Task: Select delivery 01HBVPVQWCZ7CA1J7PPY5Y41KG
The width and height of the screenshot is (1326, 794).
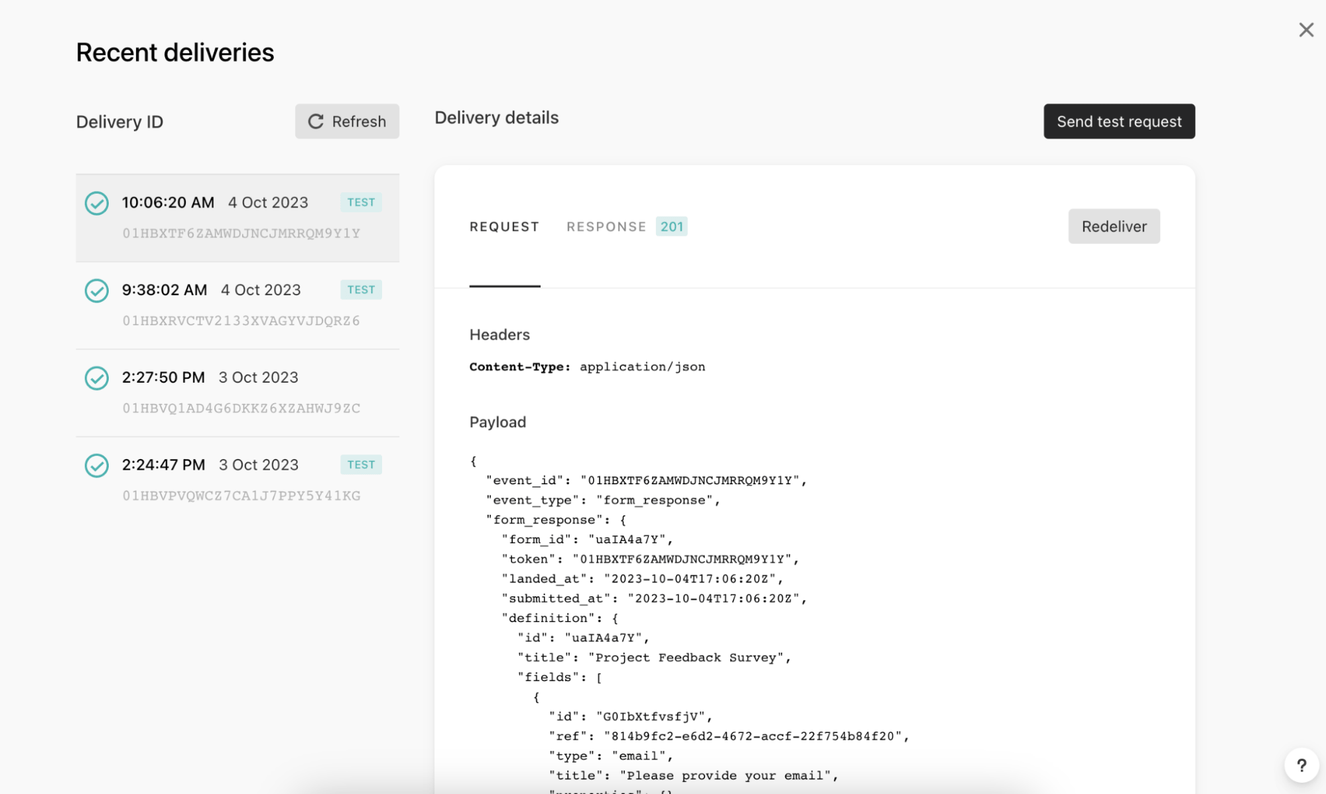Action: pos(241,496)
